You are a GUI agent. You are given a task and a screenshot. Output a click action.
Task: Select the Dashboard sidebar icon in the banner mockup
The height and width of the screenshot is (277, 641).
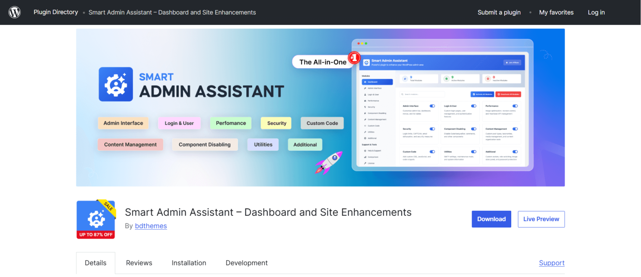coord(365,82)
